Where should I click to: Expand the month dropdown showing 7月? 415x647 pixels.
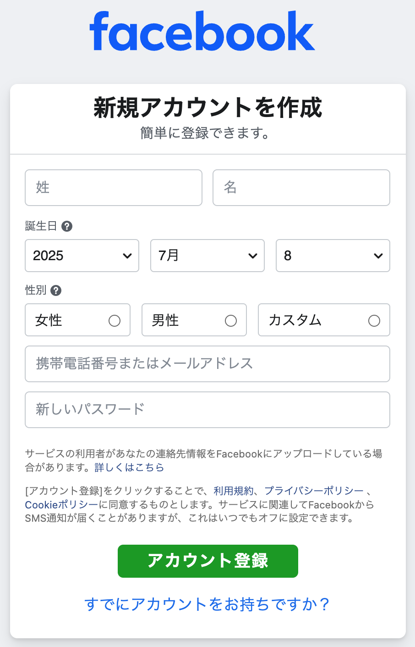[207, 256]
